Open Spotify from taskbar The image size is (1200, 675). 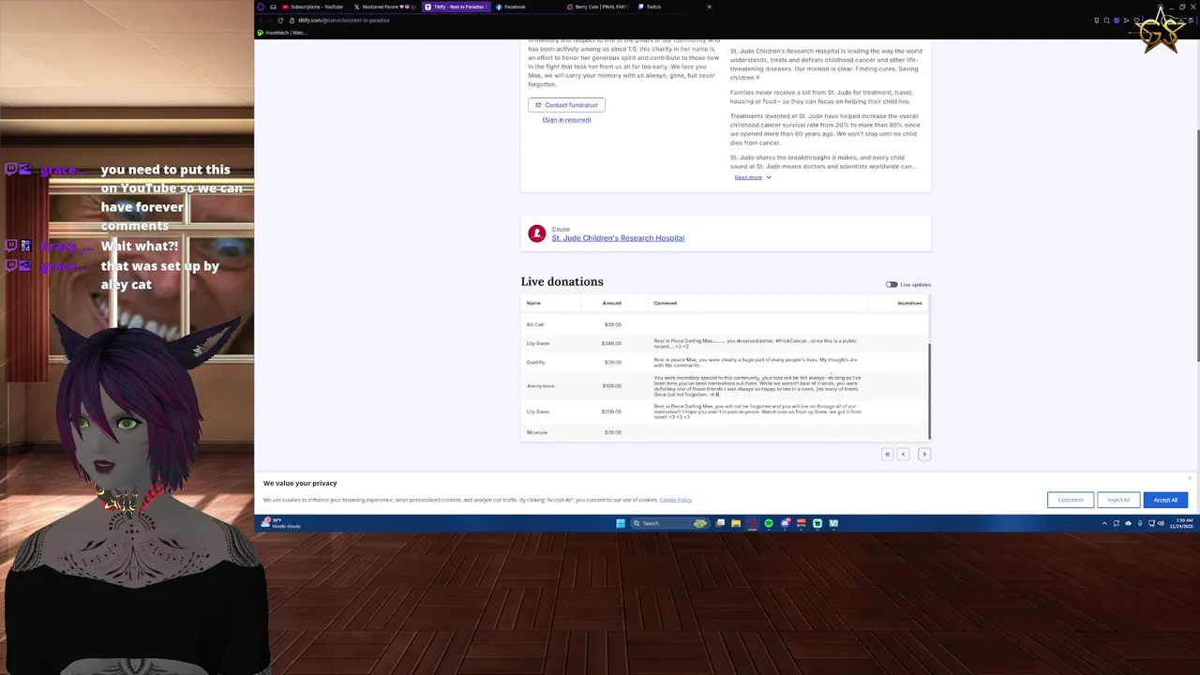(x=769, y=523)
